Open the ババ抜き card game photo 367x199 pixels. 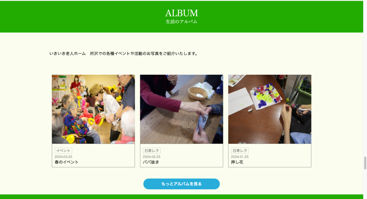coord(181,109)
